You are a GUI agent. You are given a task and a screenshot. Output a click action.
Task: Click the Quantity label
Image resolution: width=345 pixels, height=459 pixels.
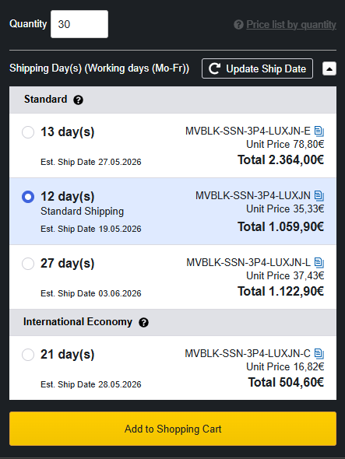click(x=28, y=23)
